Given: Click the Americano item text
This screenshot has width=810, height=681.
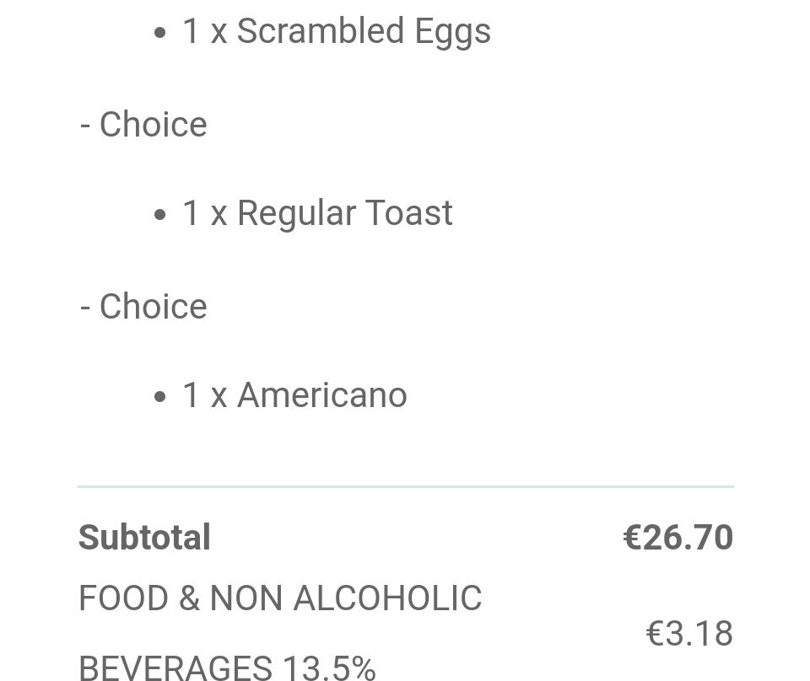Looking at the screenshot, I should 295,395.
